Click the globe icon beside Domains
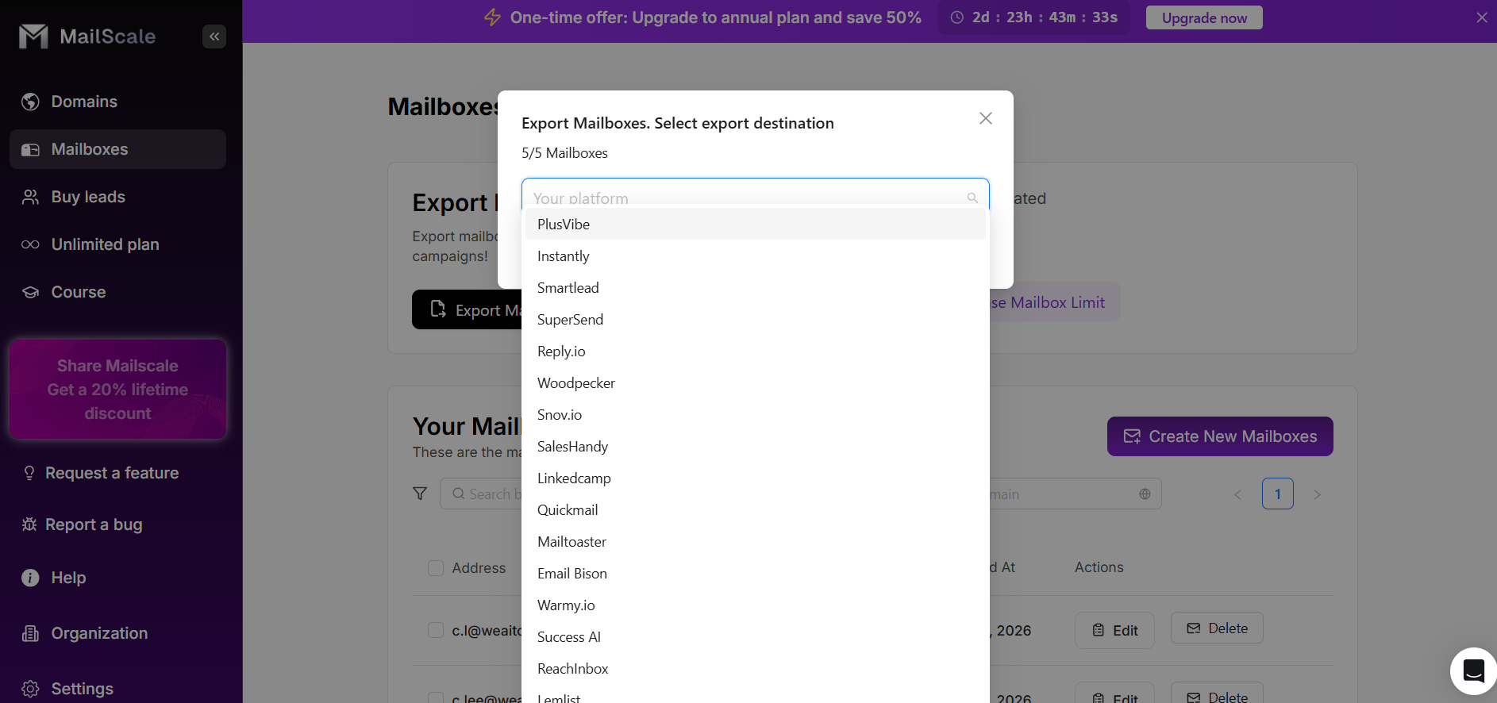 [x=30, y=102]
